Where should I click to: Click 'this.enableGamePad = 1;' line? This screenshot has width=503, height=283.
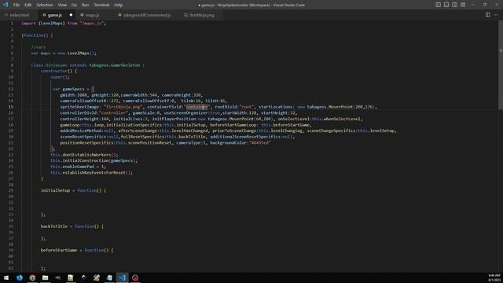pyautogui.click(x=78, y=167)
